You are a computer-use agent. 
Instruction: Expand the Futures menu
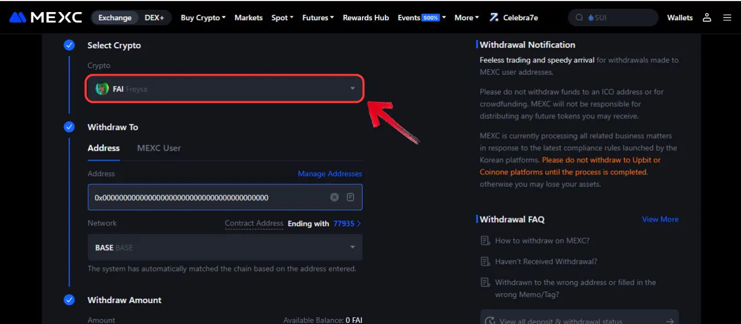(318, 18)
